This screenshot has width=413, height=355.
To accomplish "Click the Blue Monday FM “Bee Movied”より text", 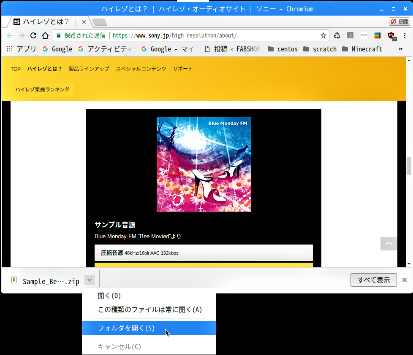I will pyautogui.click(x=138, y=237).
